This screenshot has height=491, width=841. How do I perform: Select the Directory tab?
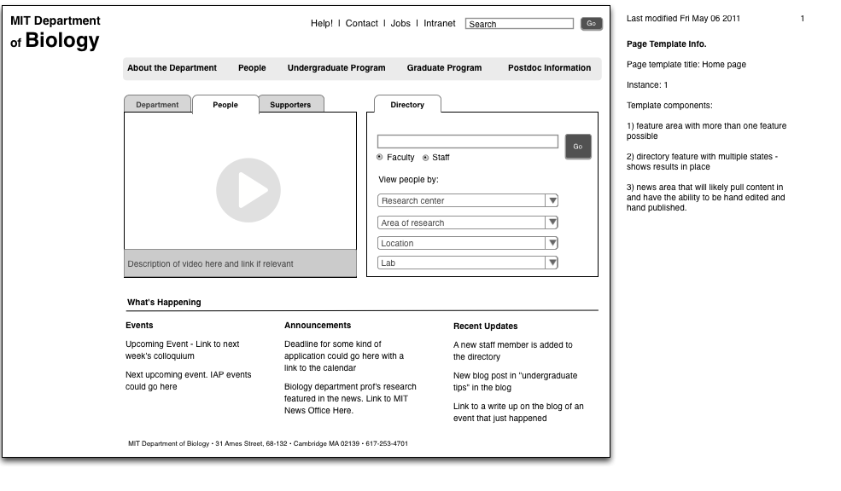point(407,104)
